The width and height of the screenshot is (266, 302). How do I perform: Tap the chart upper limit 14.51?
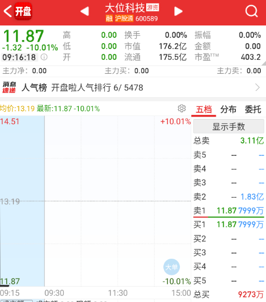[10, 122]
